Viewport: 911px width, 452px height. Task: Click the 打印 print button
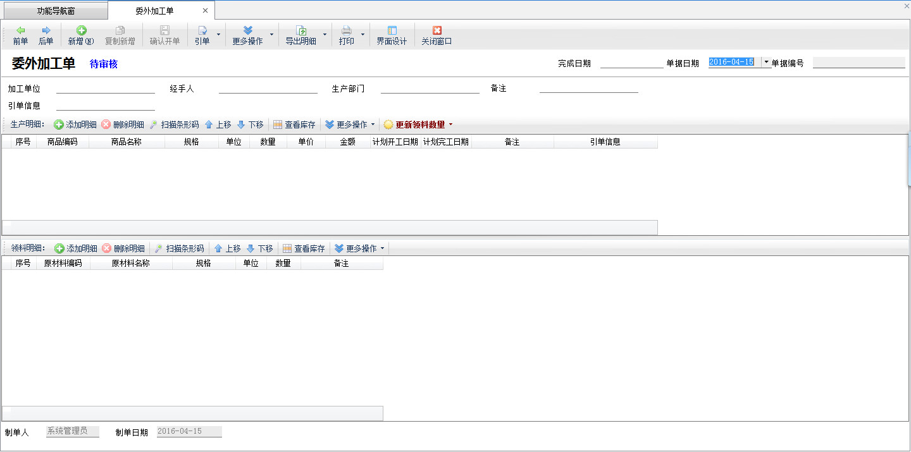tap(346, 35)
